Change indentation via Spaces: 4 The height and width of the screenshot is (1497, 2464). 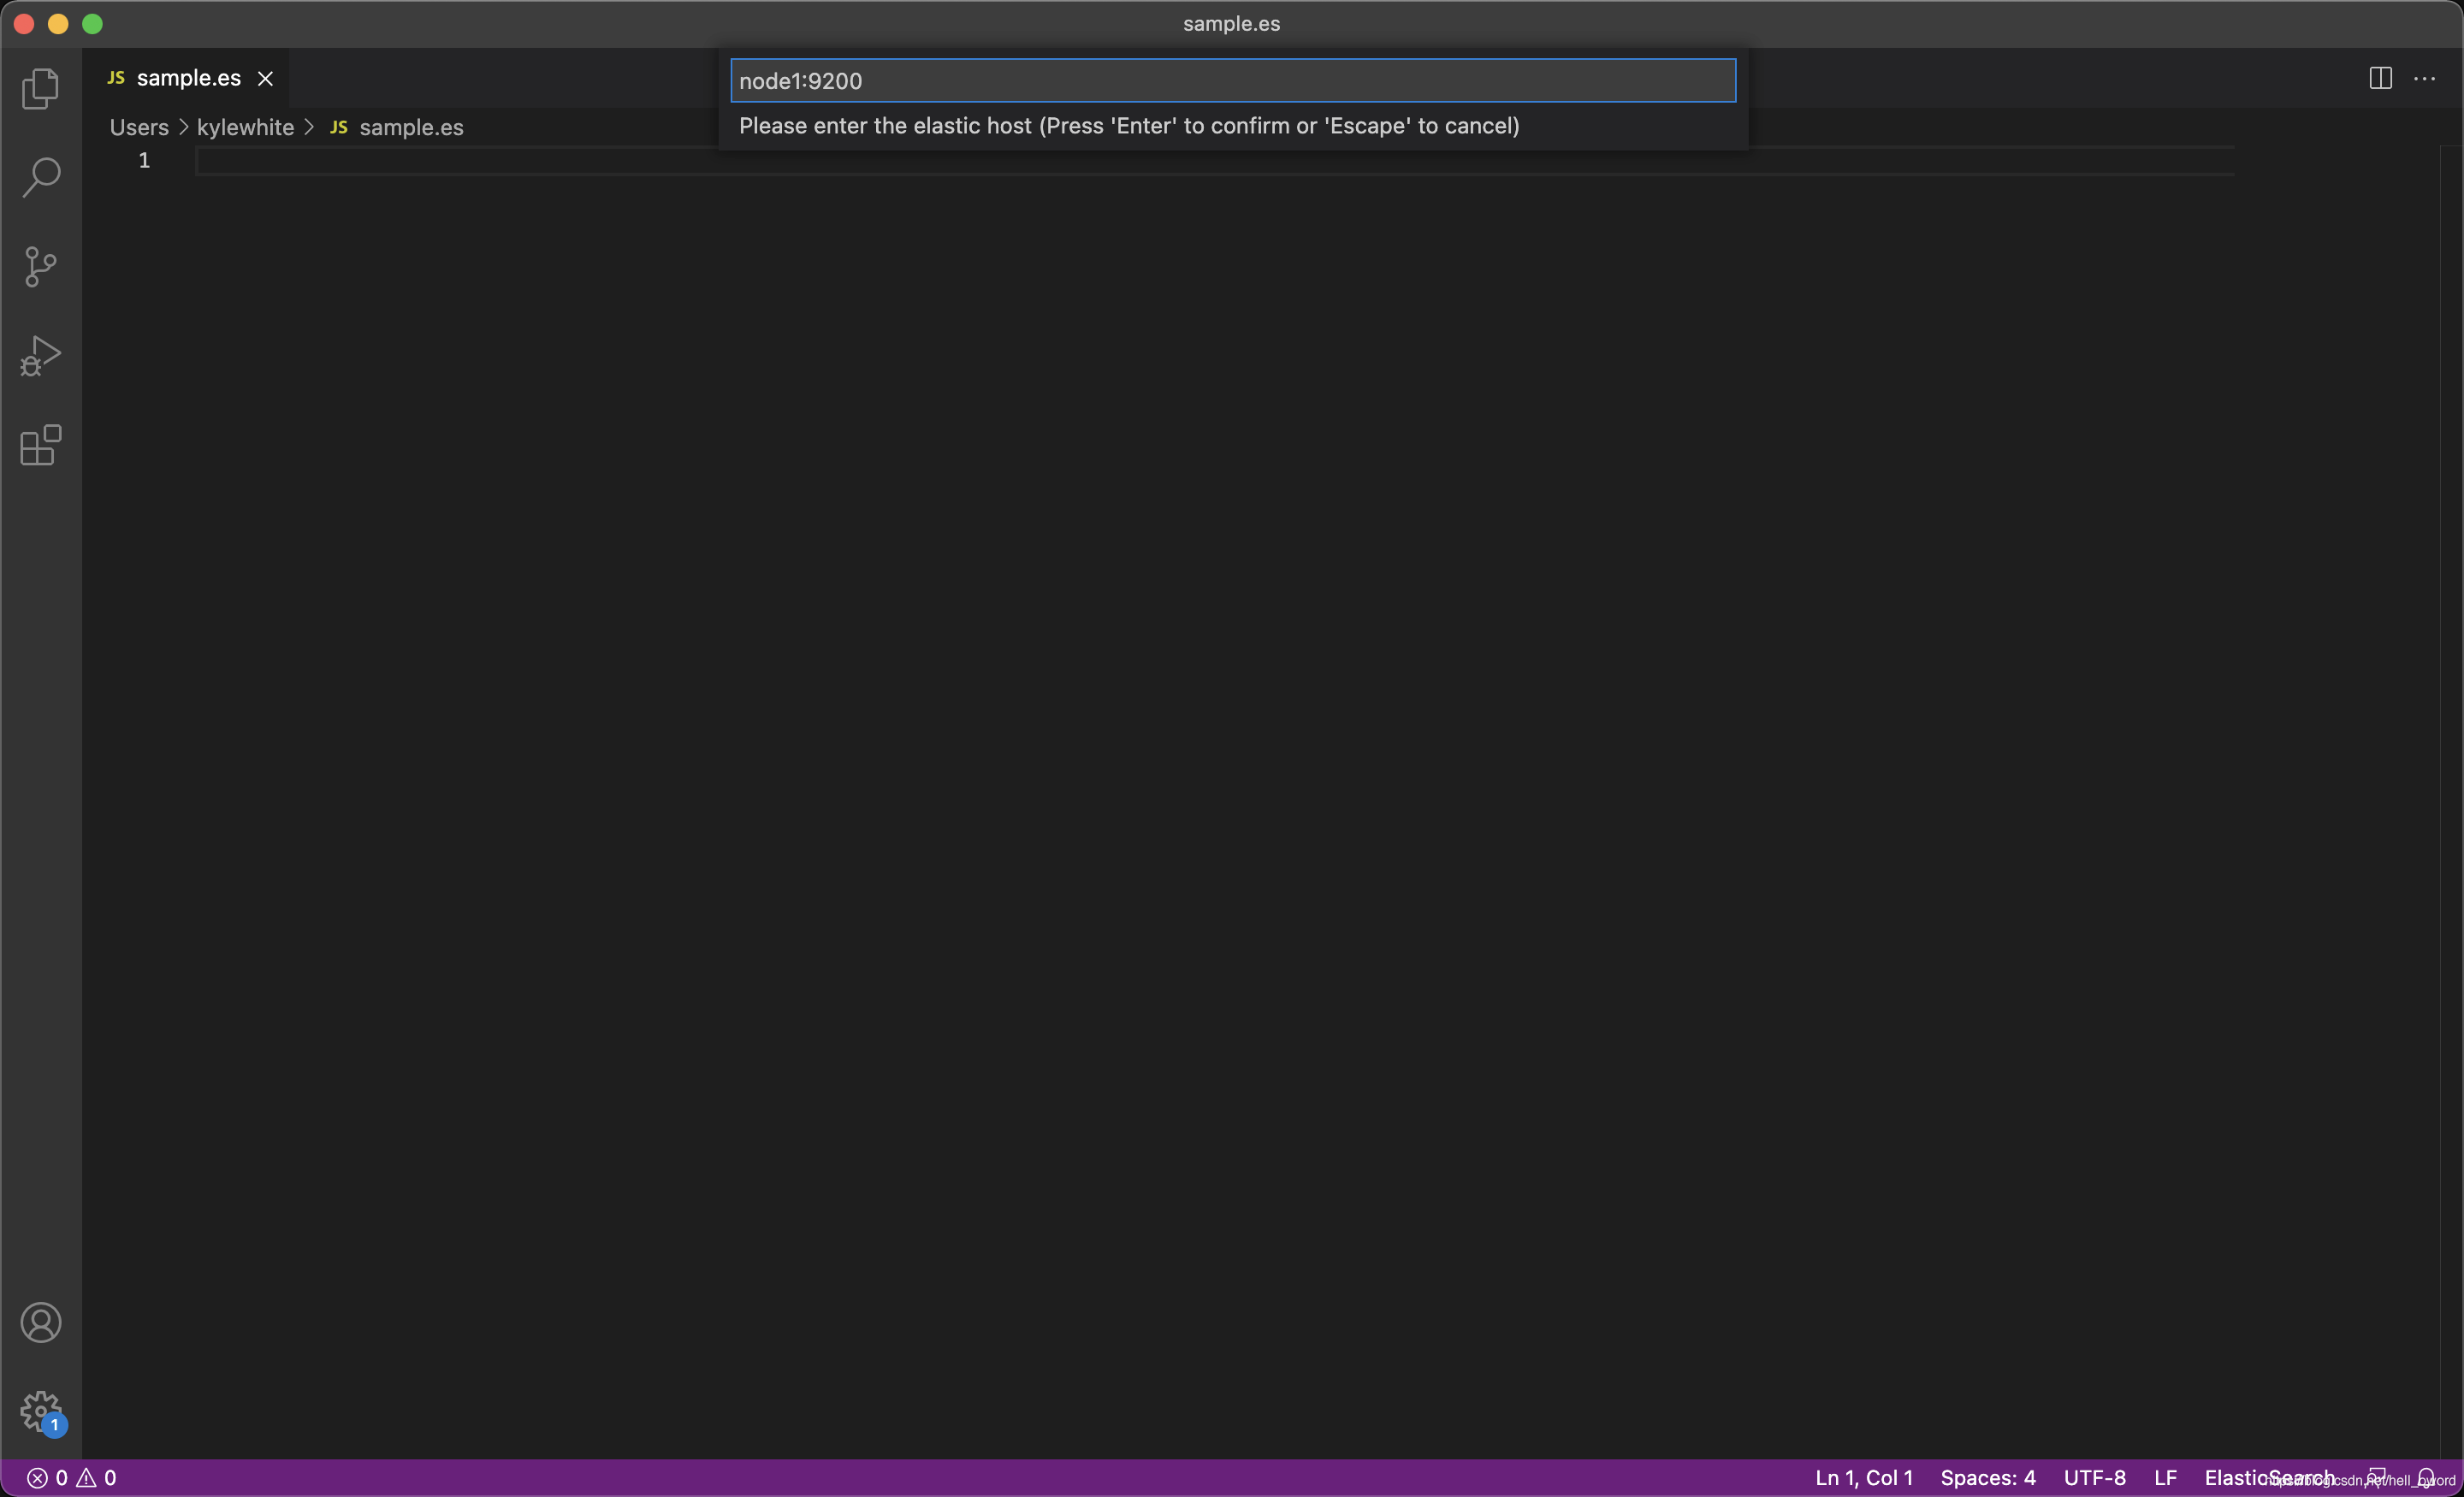pos(1988,1478)
